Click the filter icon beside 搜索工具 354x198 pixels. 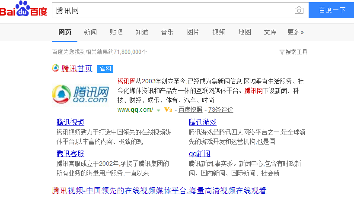click(282, 52)
